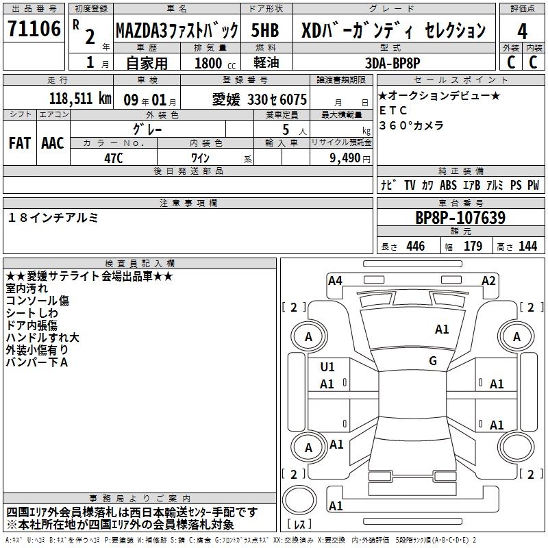Select sales point 360°カメラ
The width and height of the screenshot is (548, 548).
click(x=412, y=125)
